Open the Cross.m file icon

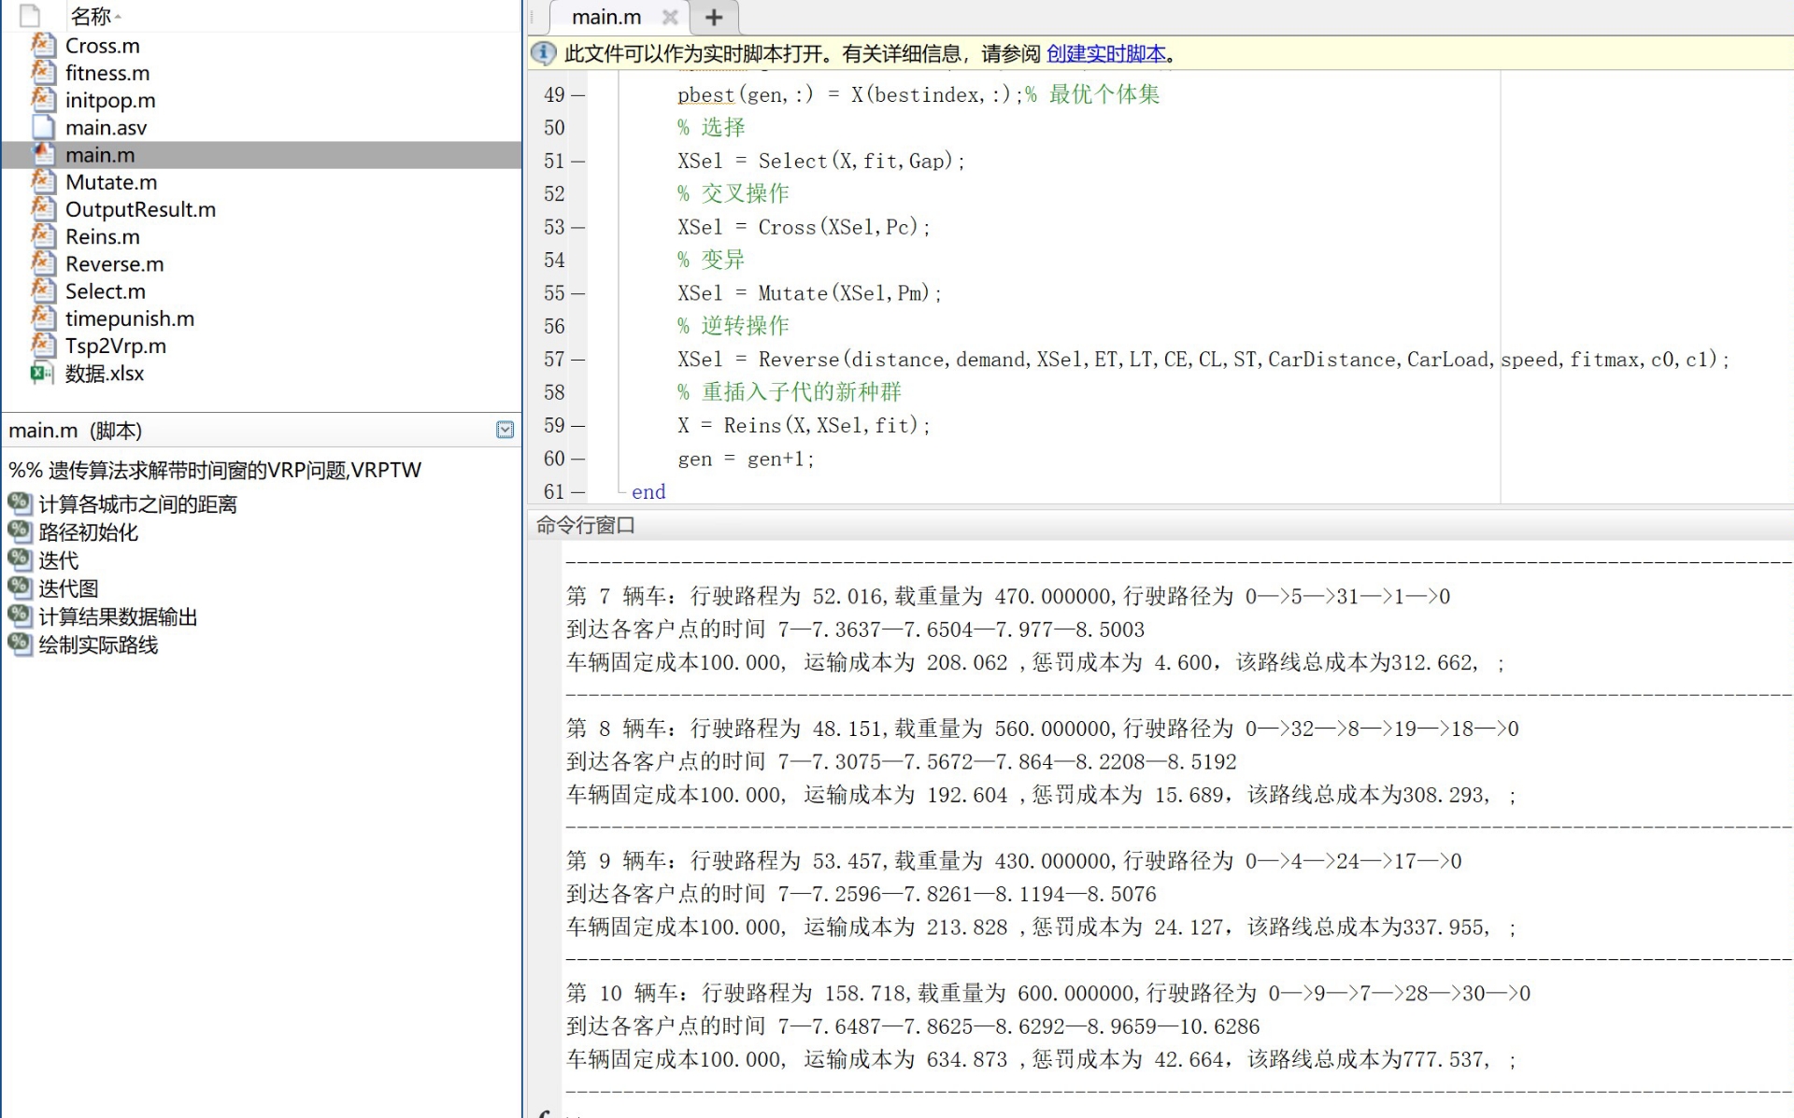coord(42,45)
